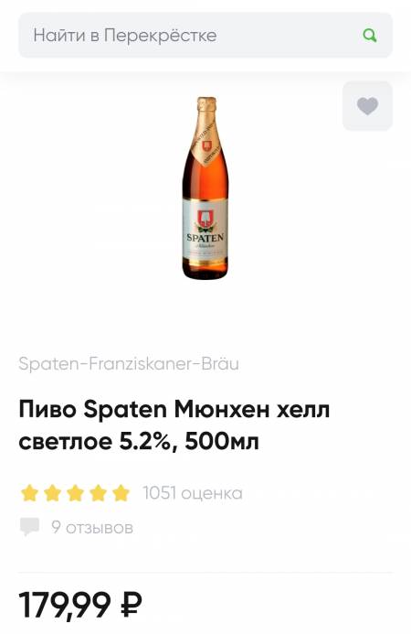Click the green magnifier search icon
The height and width of the screenshot is (634, 411).
pyautogui.click(x=369, y=36)
